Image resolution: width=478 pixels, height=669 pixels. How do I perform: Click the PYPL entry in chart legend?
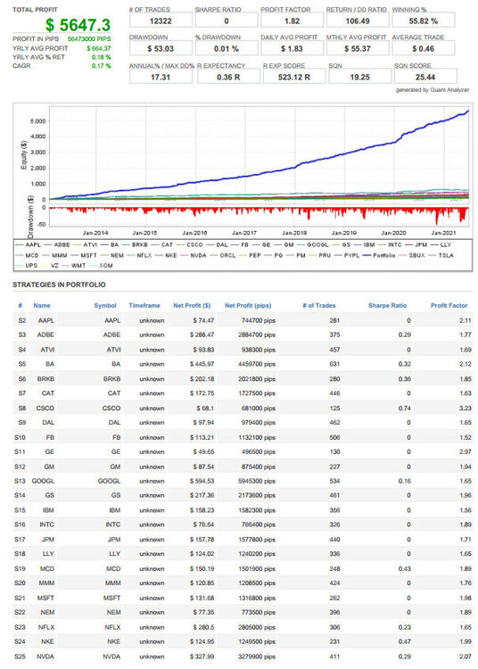pos(347,255)
